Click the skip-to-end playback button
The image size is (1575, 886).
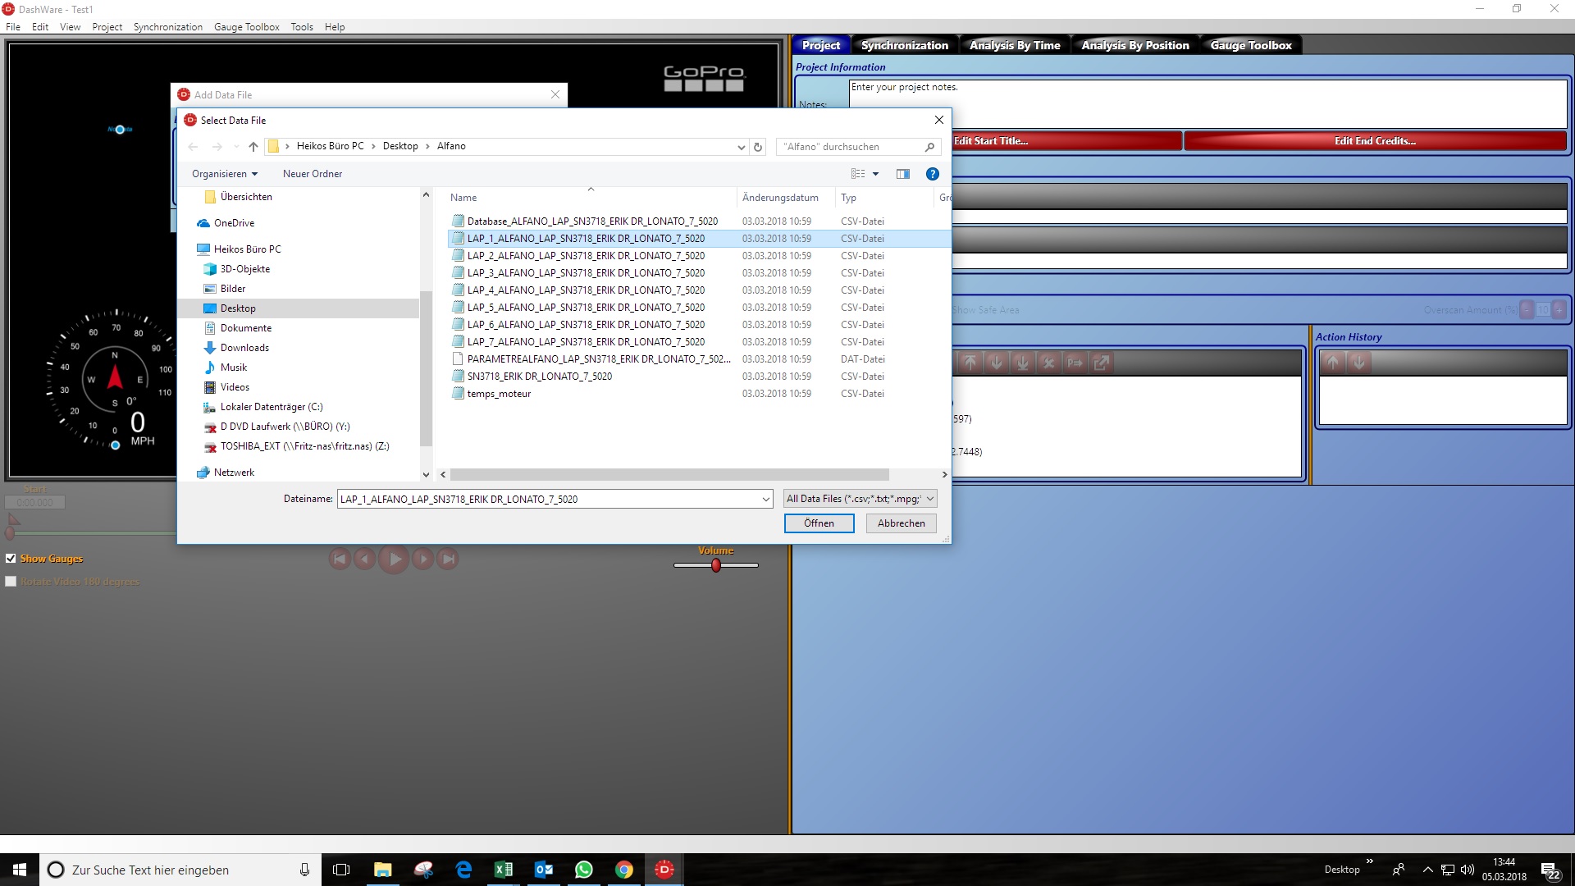pyautogui.click(x=448, y=559)
